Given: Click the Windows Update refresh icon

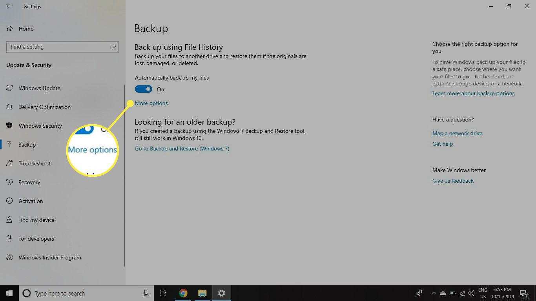Looking at the screenshot, I should pos(10,88).
